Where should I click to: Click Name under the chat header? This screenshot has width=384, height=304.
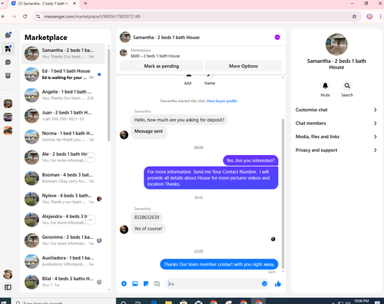pyautogui.click(x=210, y=80)
